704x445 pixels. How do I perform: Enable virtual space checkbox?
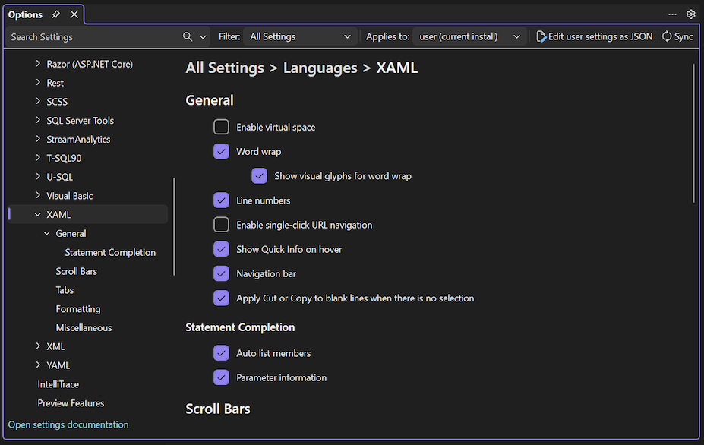[221, 127]
